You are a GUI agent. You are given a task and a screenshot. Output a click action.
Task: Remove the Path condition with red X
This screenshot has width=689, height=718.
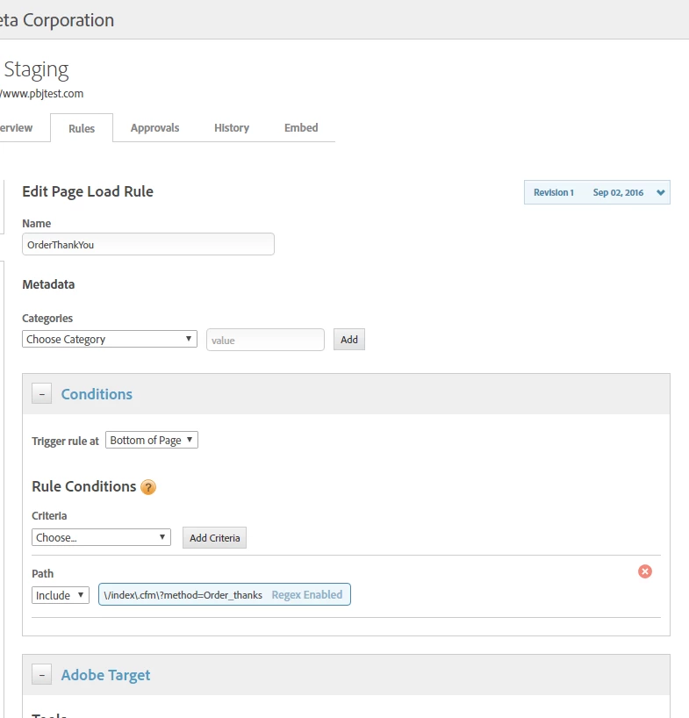(644, 571)
